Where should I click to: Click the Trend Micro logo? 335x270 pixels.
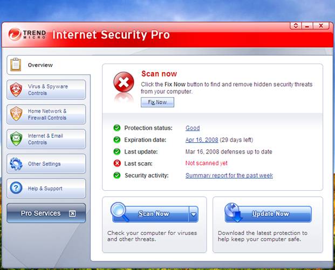27,35
